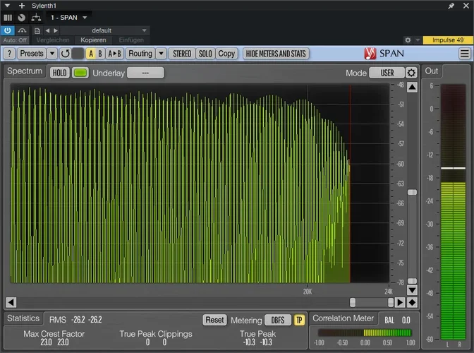Screen dimensions: 474x353
Task: Add a plugin with the plus icon
Action: (21, 6)
